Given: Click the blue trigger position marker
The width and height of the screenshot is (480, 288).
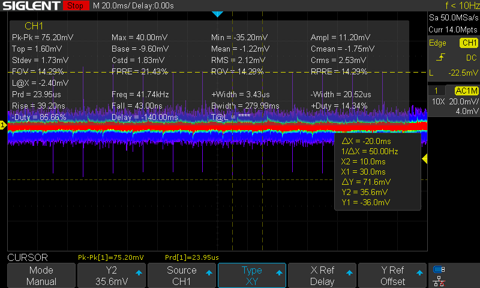Looking at the screenshot, I should (217, 14).
